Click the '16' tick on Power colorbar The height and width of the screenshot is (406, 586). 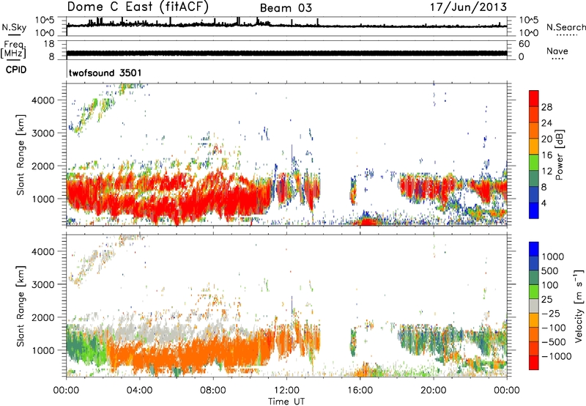tap(546, 155)
